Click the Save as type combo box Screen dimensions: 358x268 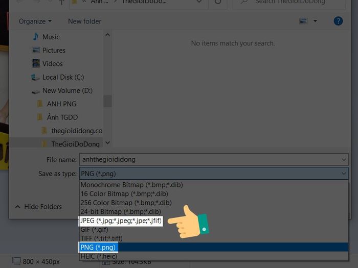214,174
